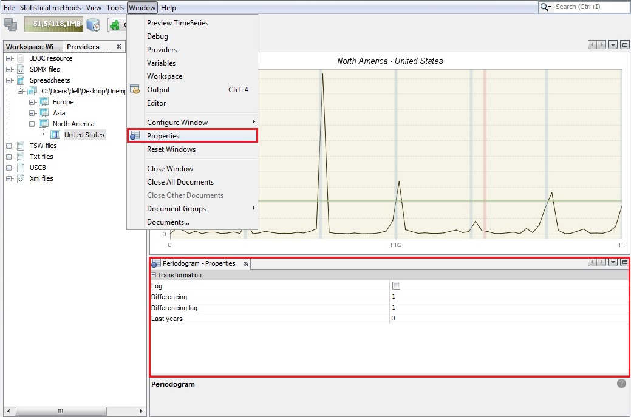This screenshot has width=631, height=417.
Task: Collapse the Transformation property group
Action: [x=154, y=275]
